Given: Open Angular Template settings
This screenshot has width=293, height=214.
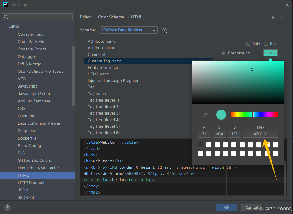Looking at the screenshot, I should (x=34, y=101).
